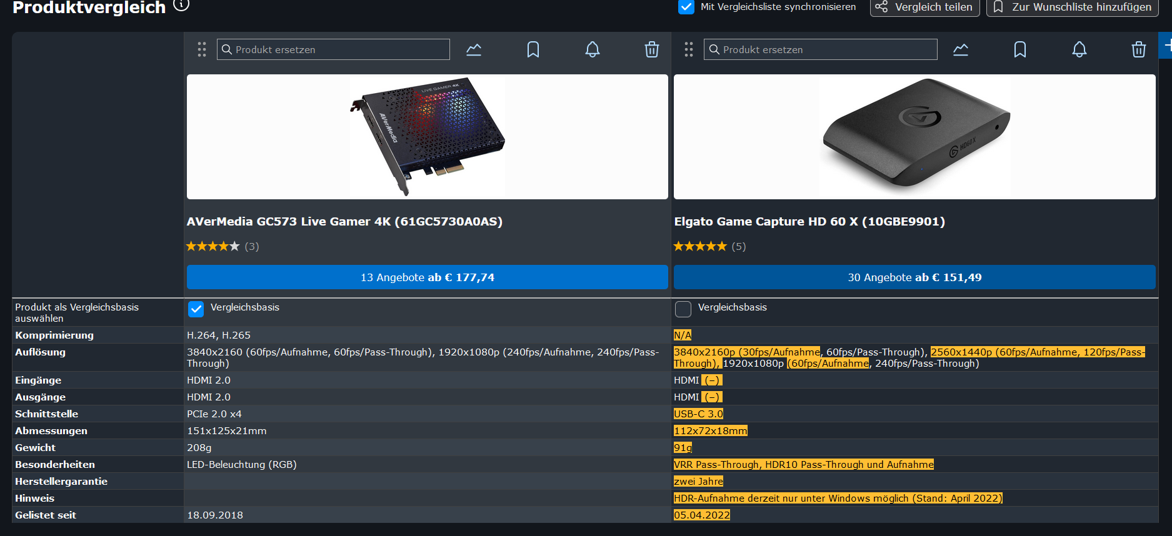This screenshot has width=1172, height=536.
Task: Click HDR-Aufnahme Hinweis note text
Action: 838,499
